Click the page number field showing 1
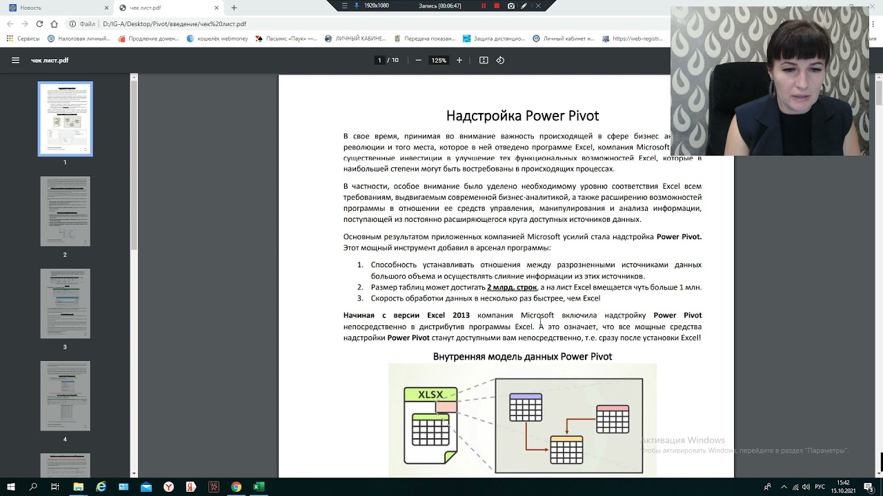Viewport: 883px width, 496px height. [x=379, y=60]
